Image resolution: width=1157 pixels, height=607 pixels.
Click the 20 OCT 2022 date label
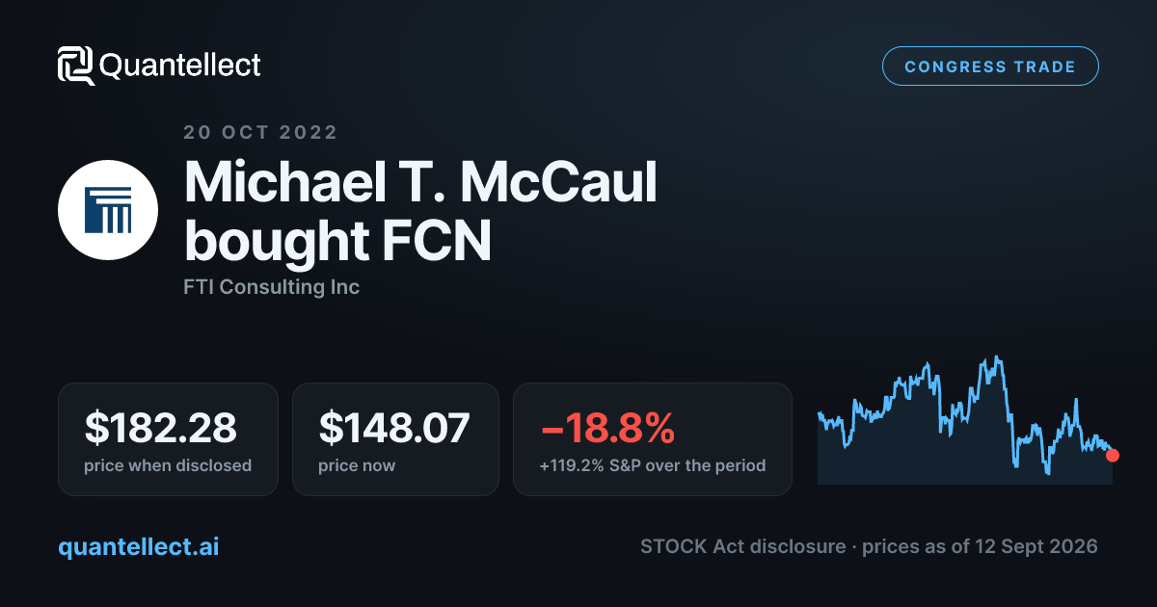click(x=260, y=132)
